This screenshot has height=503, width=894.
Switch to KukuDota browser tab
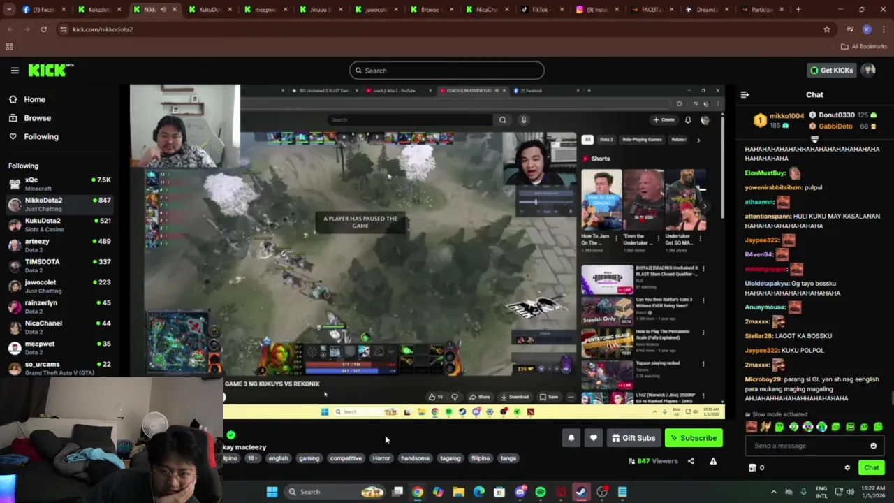[x=210, y=10]
